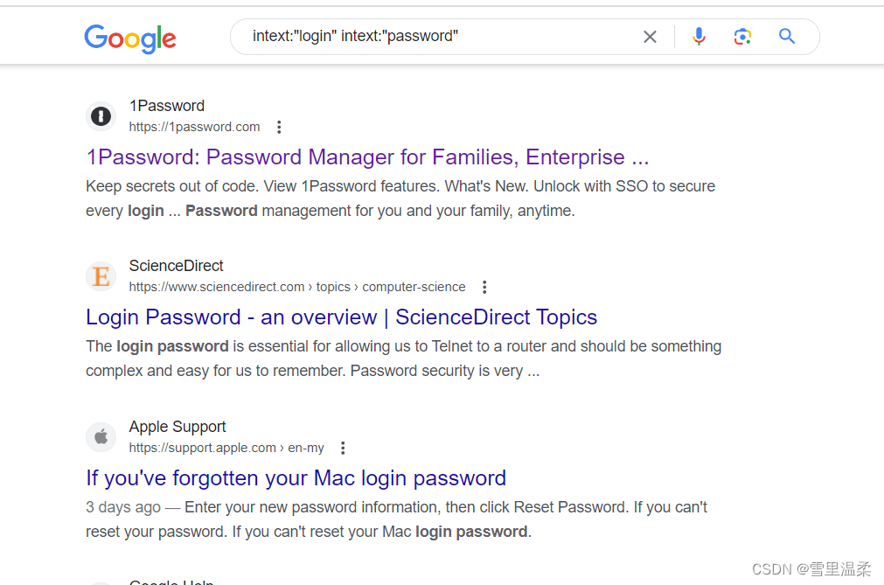Click inside the search input field
The image size is (884, 585).
pos(393,36)
